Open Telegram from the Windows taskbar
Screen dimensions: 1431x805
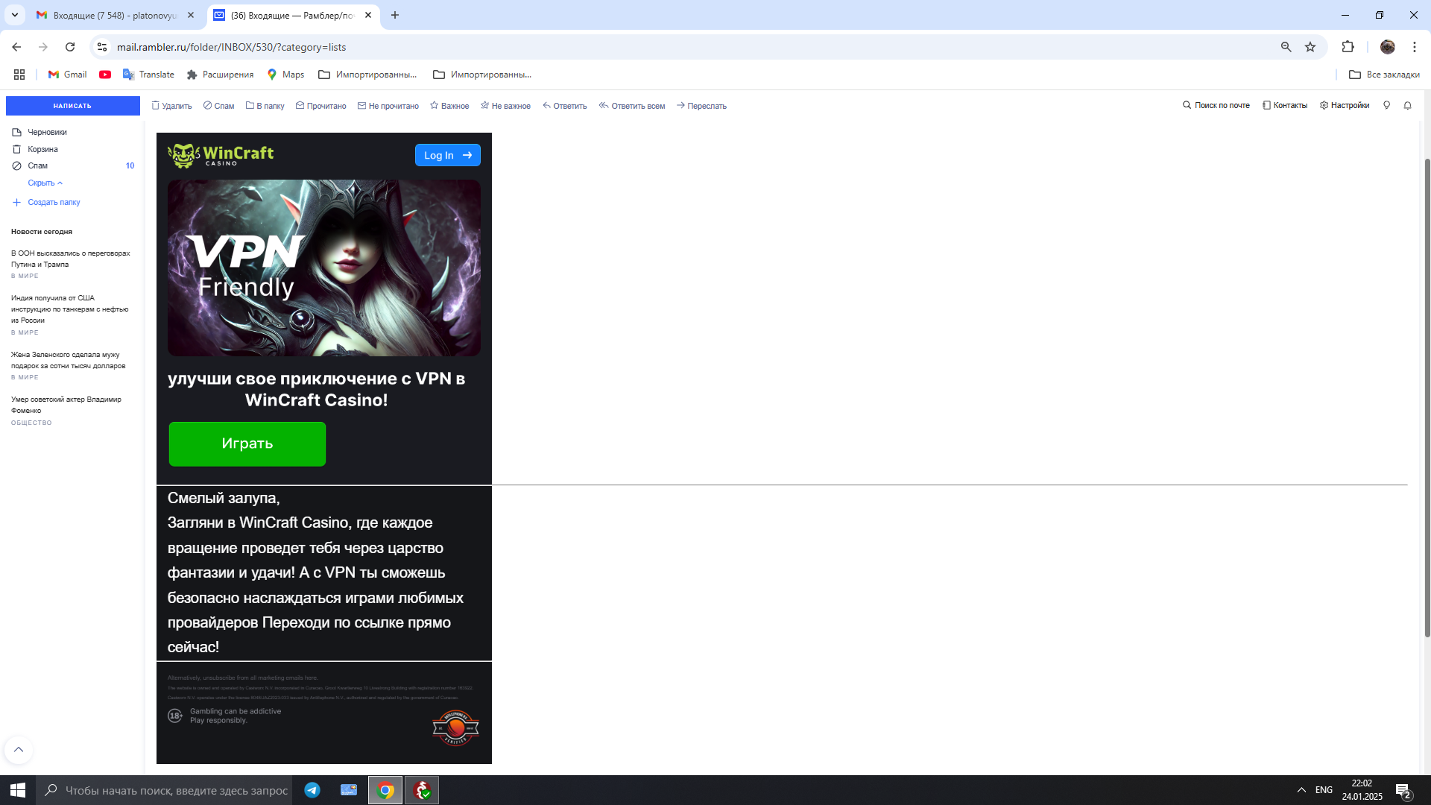[x=312, y=790]
